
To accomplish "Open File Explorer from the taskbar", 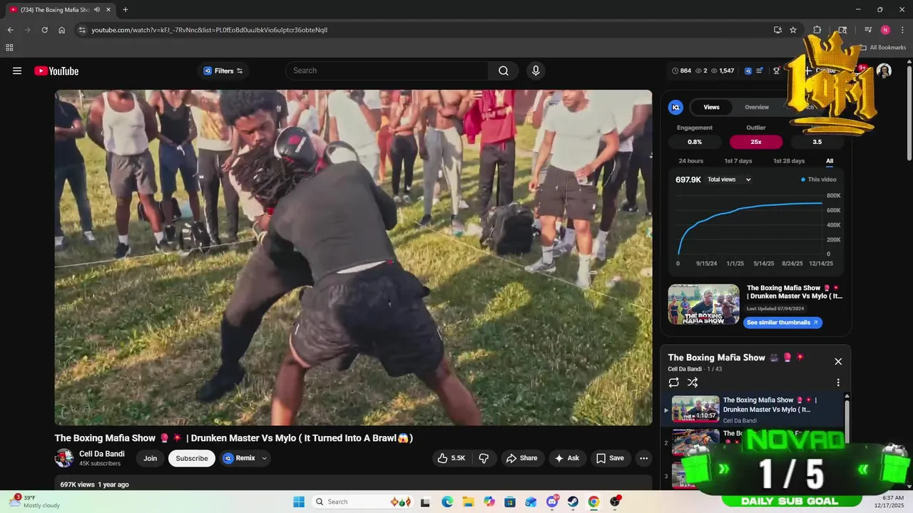I will (468, 502).
